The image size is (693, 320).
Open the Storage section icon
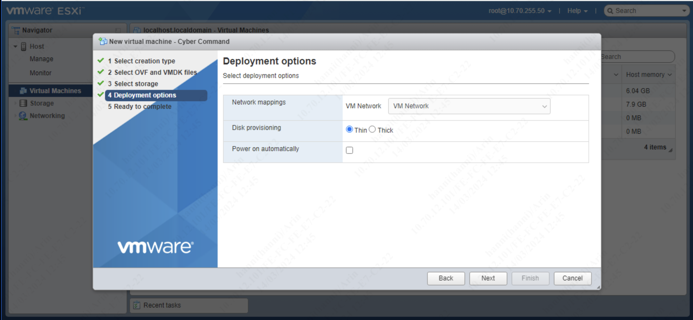pos(23,103)
